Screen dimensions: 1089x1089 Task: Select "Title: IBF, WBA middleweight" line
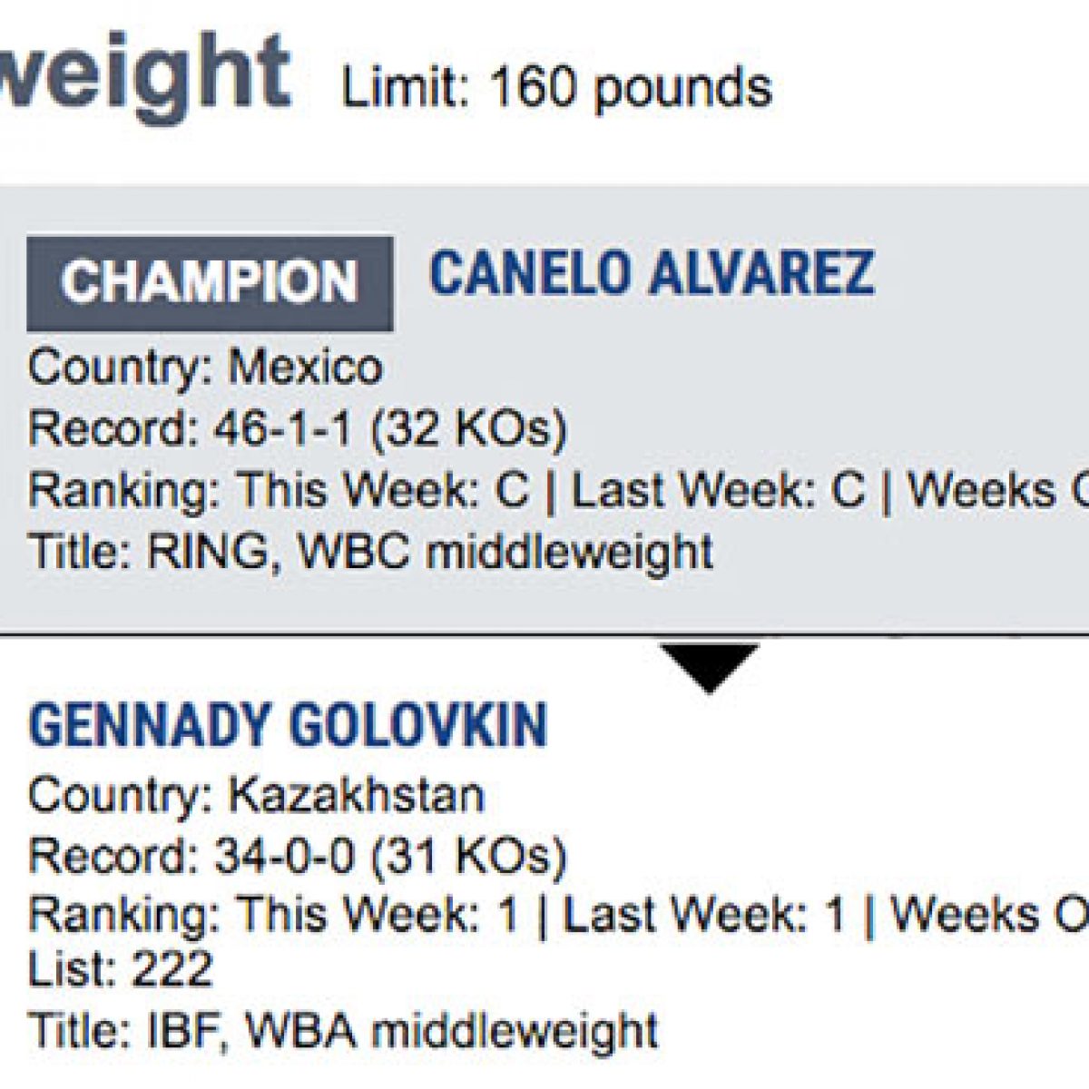coord(343,1030)
